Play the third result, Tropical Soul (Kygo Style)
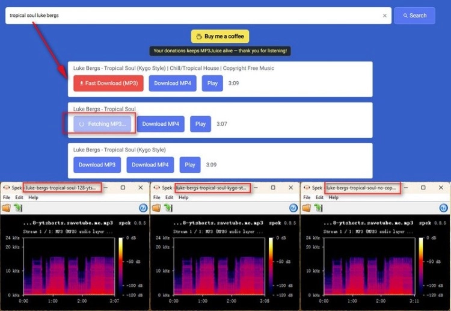Image resolution: width=451 pixels, height=311 pixels. [190, 165]
